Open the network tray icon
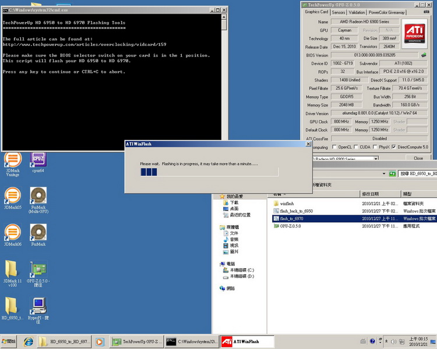Screen dimensions: 437x349 click(401, 341)
